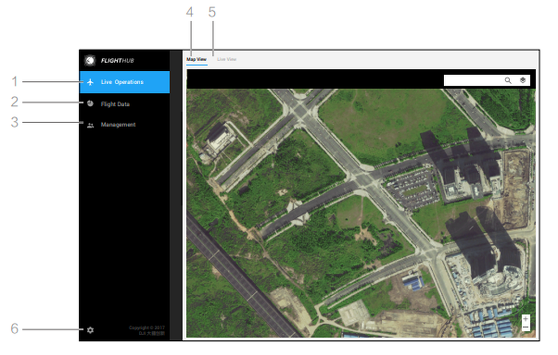Select the Live Operations menu label
Viewport: 558px width, 355px height.
pyautogui.click(x=122, y=82)
